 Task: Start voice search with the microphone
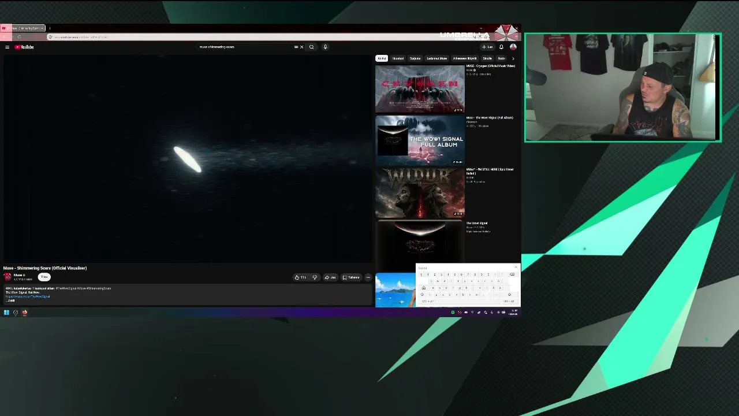pos(325,47)
